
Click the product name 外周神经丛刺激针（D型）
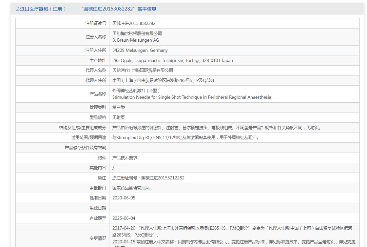pos(136,91)
